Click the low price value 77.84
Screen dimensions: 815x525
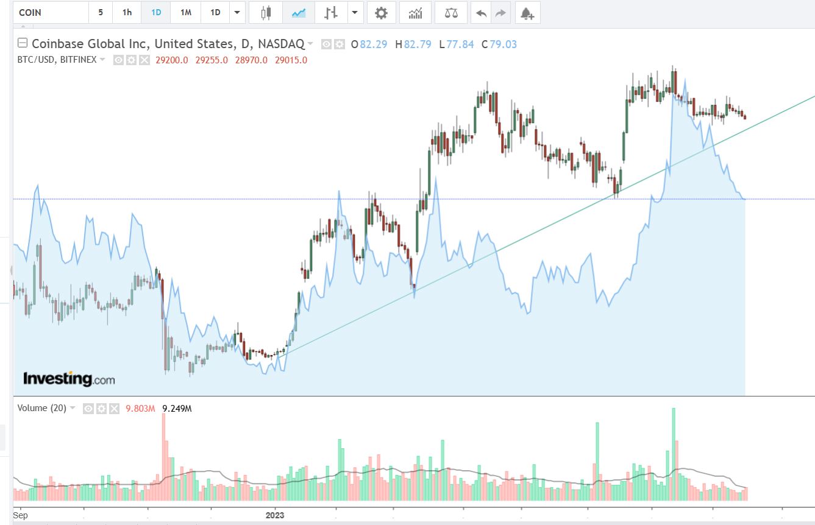[460, 44]
